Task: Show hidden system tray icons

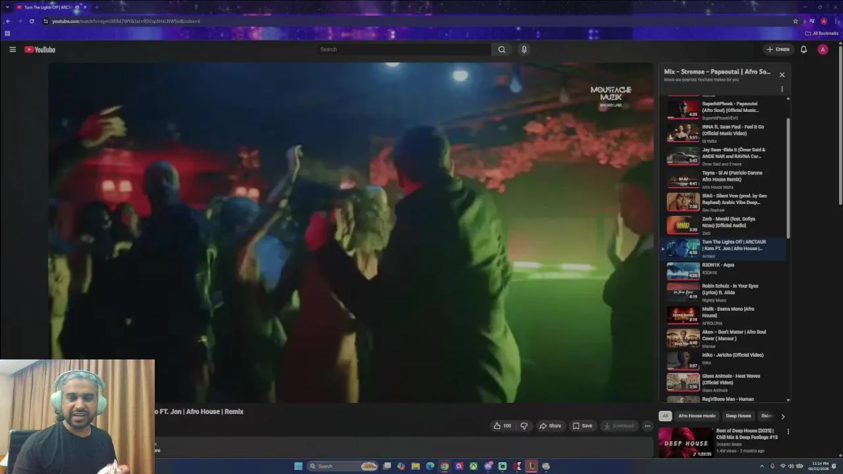Action: 763,466
